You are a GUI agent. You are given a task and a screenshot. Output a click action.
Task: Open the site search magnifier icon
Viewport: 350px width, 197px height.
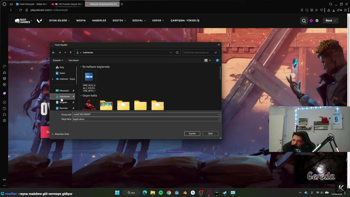point(304,21)
